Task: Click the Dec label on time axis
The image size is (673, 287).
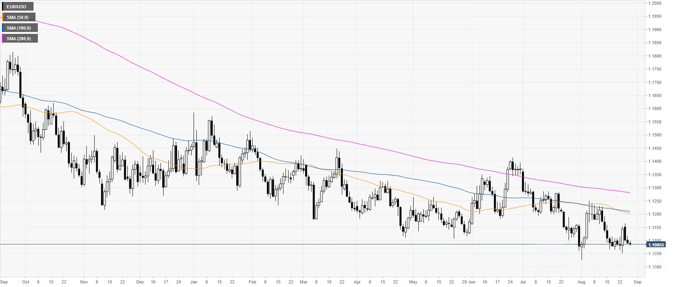Action: (140, 282)
